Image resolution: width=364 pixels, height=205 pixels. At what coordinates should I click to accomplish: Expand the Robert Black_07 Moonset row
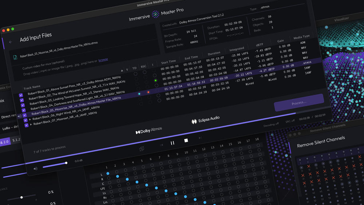click(31, 124)
